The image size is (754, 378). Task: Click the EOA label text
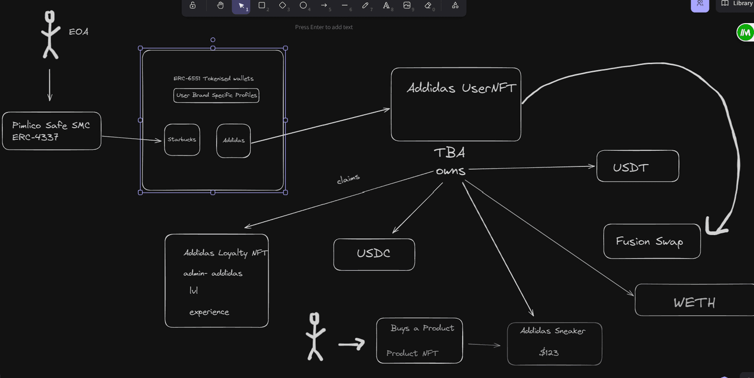[x=79, y=32]
